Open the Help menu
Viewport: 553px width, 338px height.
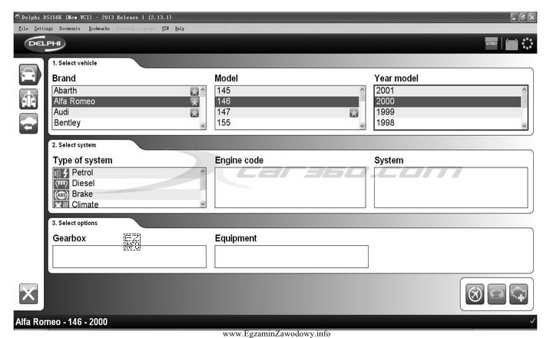pos(180,28)
